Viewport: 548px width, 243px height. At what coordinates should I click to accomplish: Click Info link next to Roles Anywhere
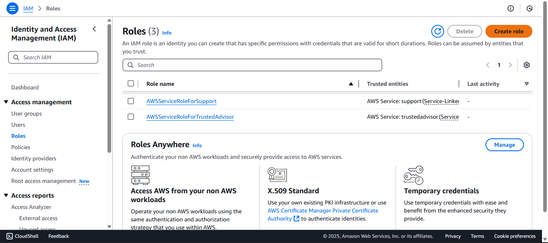(x=197, y=146)
